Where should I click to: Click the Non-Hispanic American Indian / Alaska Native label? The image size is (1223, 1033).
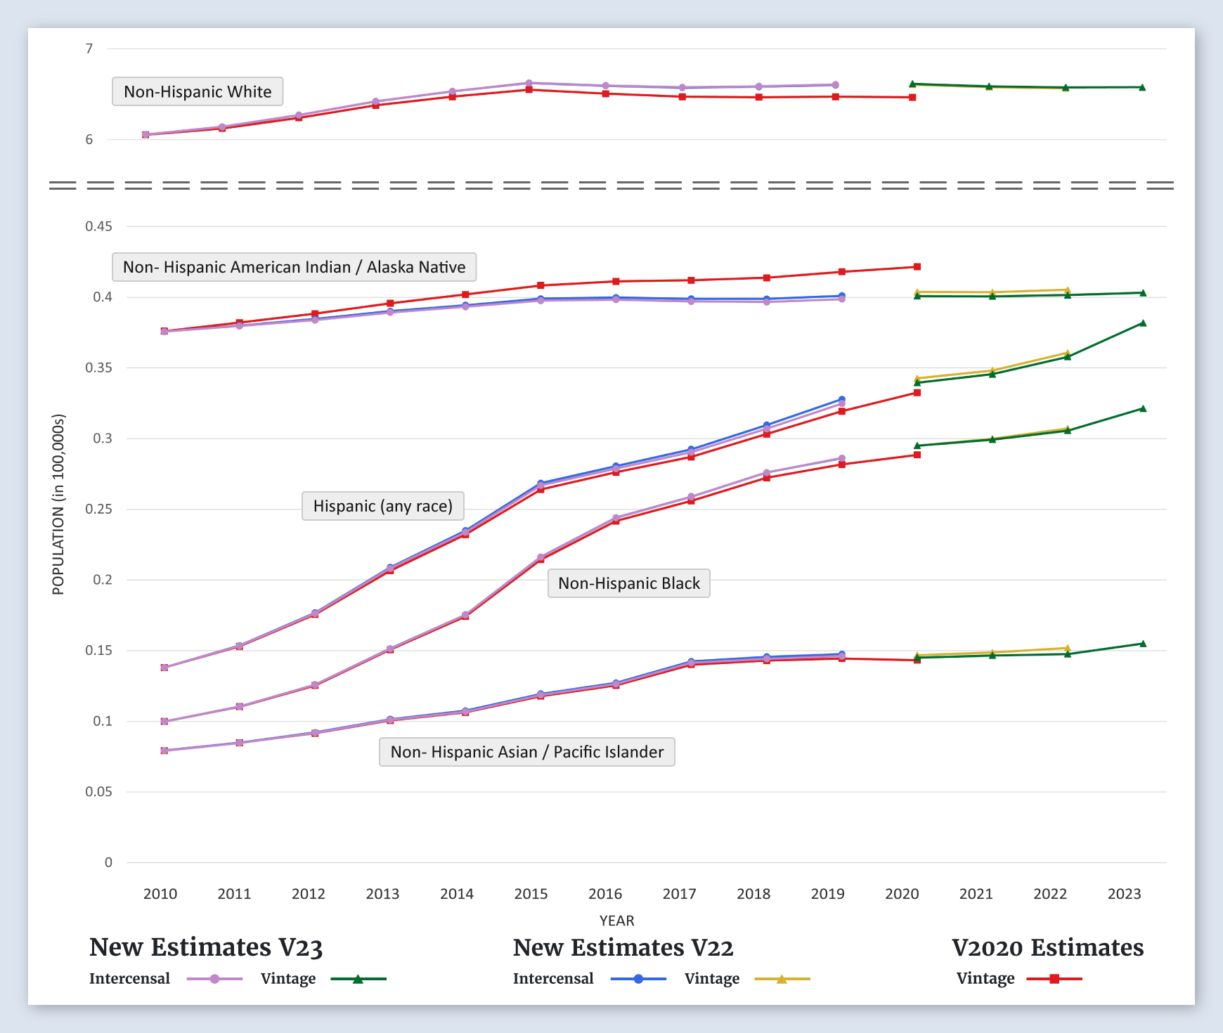coord(294,267)
